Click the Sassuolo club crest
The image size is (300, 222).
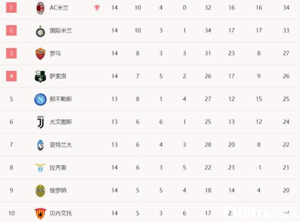pos(40,76)
